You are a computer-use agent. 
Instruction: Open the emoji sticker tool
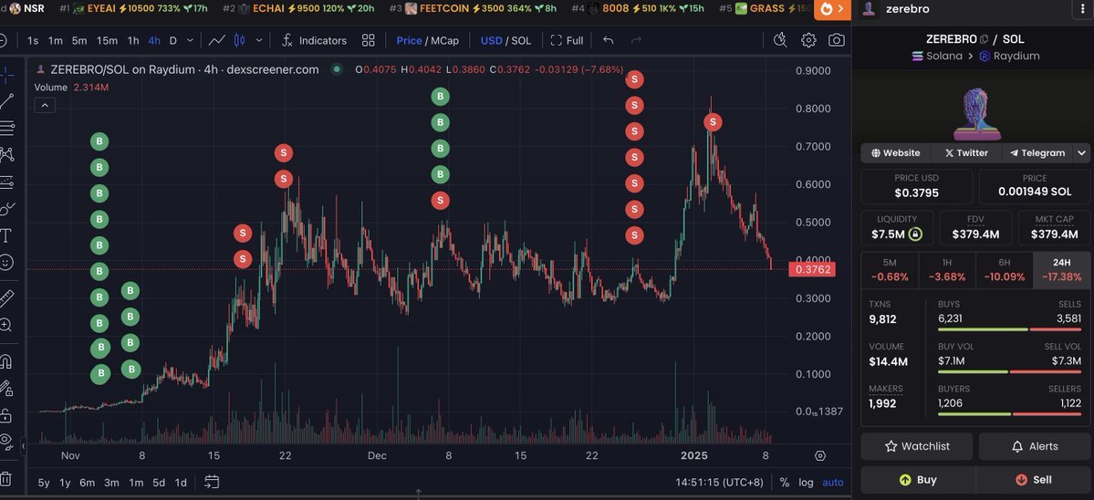(6, 262)
